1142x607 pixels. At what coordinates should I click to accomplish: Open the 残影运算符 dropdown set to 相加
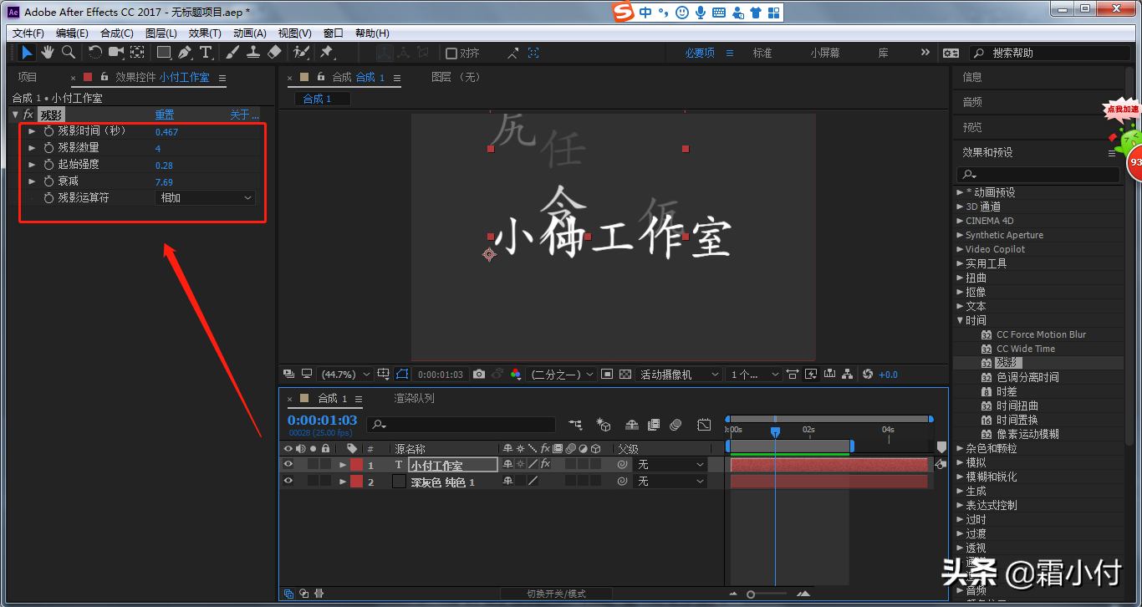click(206, 198)
